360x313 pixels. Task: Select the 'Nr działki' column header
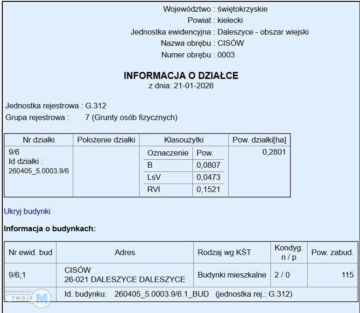click(39, 140)
